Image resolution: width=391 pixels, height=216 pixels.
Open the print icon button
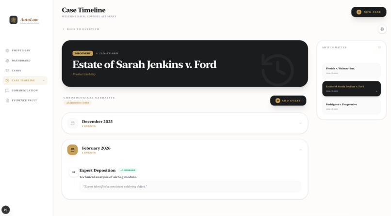382,29
